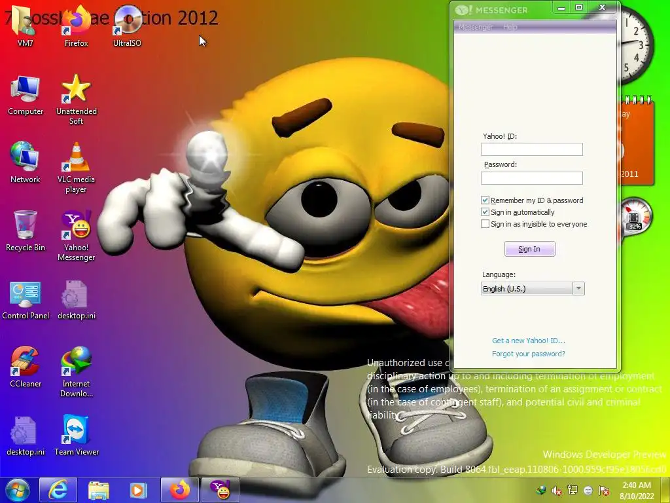Open Internet Download Manager shortcut

pos(76,371)
